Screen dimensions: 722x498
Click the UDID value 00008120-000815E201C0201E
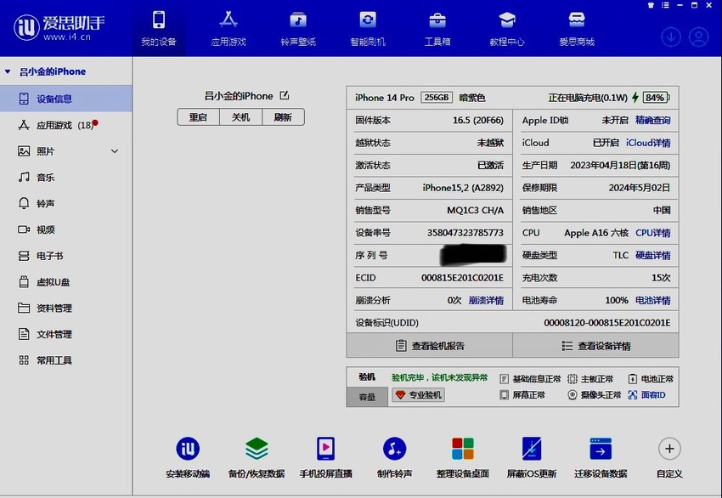coord(606,323)
